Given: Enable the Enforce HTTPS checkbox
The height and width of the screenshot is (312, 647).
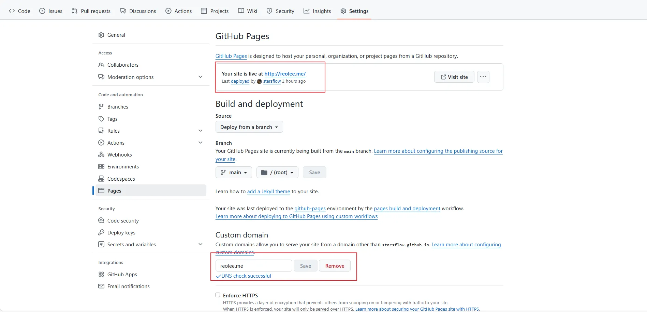Looking at the screenshot, I should [x=218, y=295].
